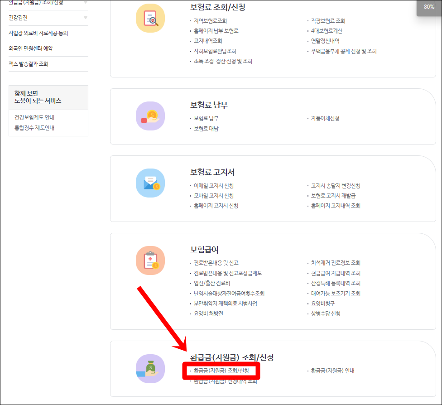This screenshot has width=442, height=405.
Task: Click the 보험료 조회/신청 section heading
Action: [x=218, y=7]
